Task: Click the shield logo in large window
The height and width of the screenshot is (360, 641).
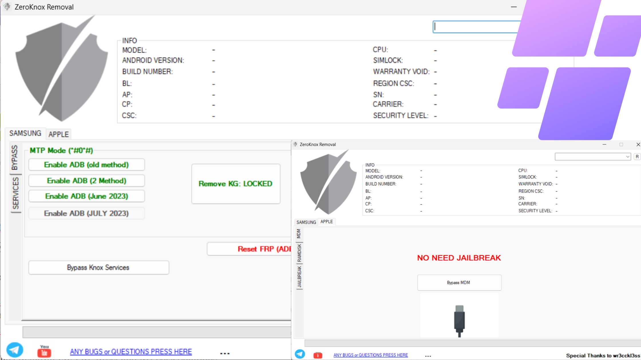Action: (61, 68)
